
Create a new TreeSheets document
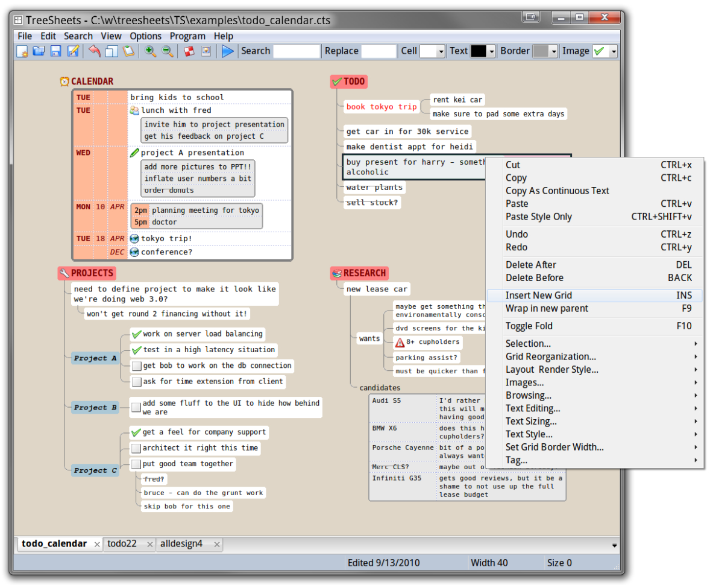click(22, 51)
